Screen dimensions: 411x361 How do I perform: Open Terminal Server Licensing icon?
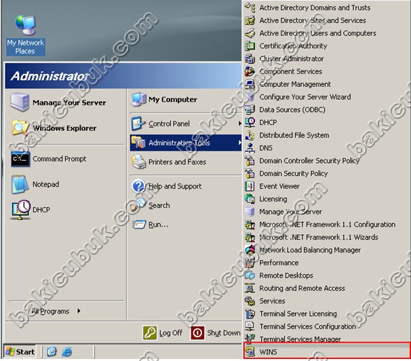pos(250,313)
